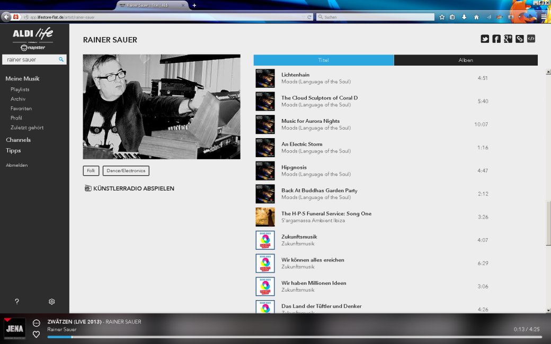
Task: Close the Rainer Sauer browser tab
Action: [183, 5]
